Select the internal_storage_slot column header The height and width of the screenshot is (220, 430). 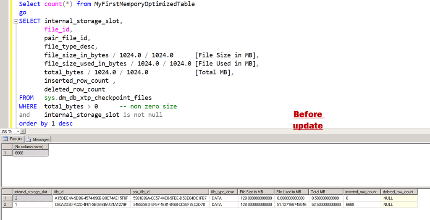click(x=30, y=192)
